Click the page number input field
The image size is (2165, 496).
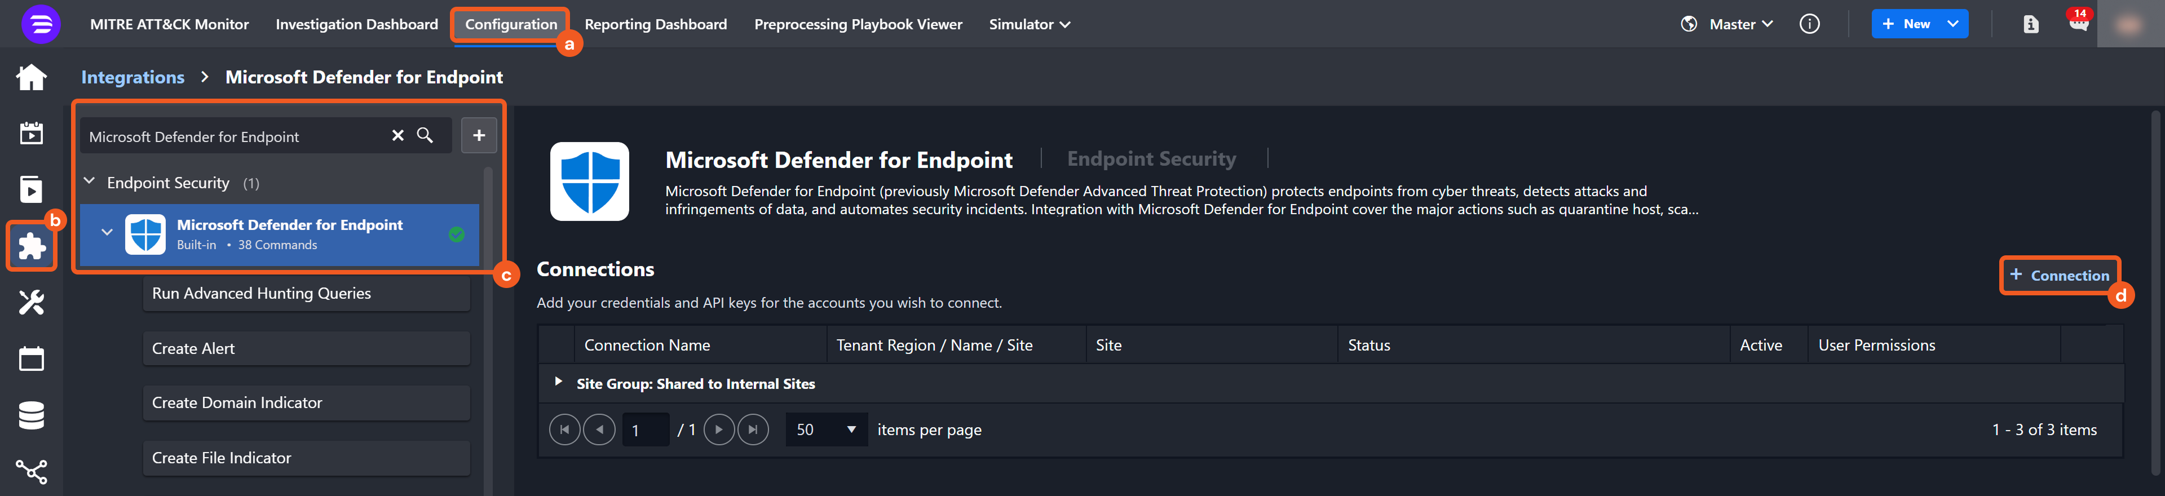[x=644, y=429]
